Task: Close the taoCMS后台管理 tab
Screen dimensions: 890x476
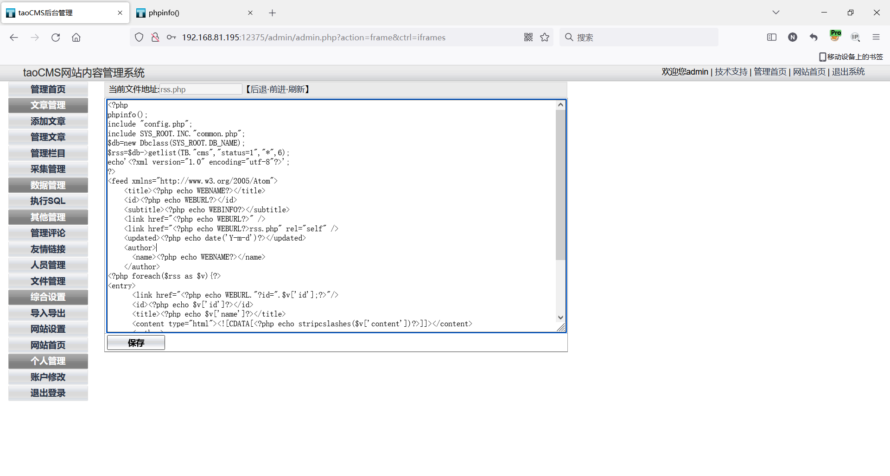Action: [x=120, y=13]
